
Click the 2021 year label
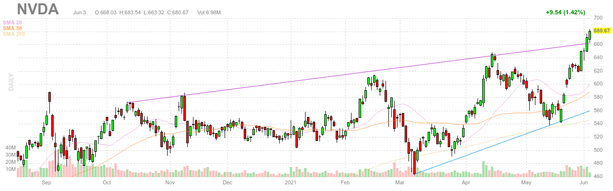pos(291,182)
